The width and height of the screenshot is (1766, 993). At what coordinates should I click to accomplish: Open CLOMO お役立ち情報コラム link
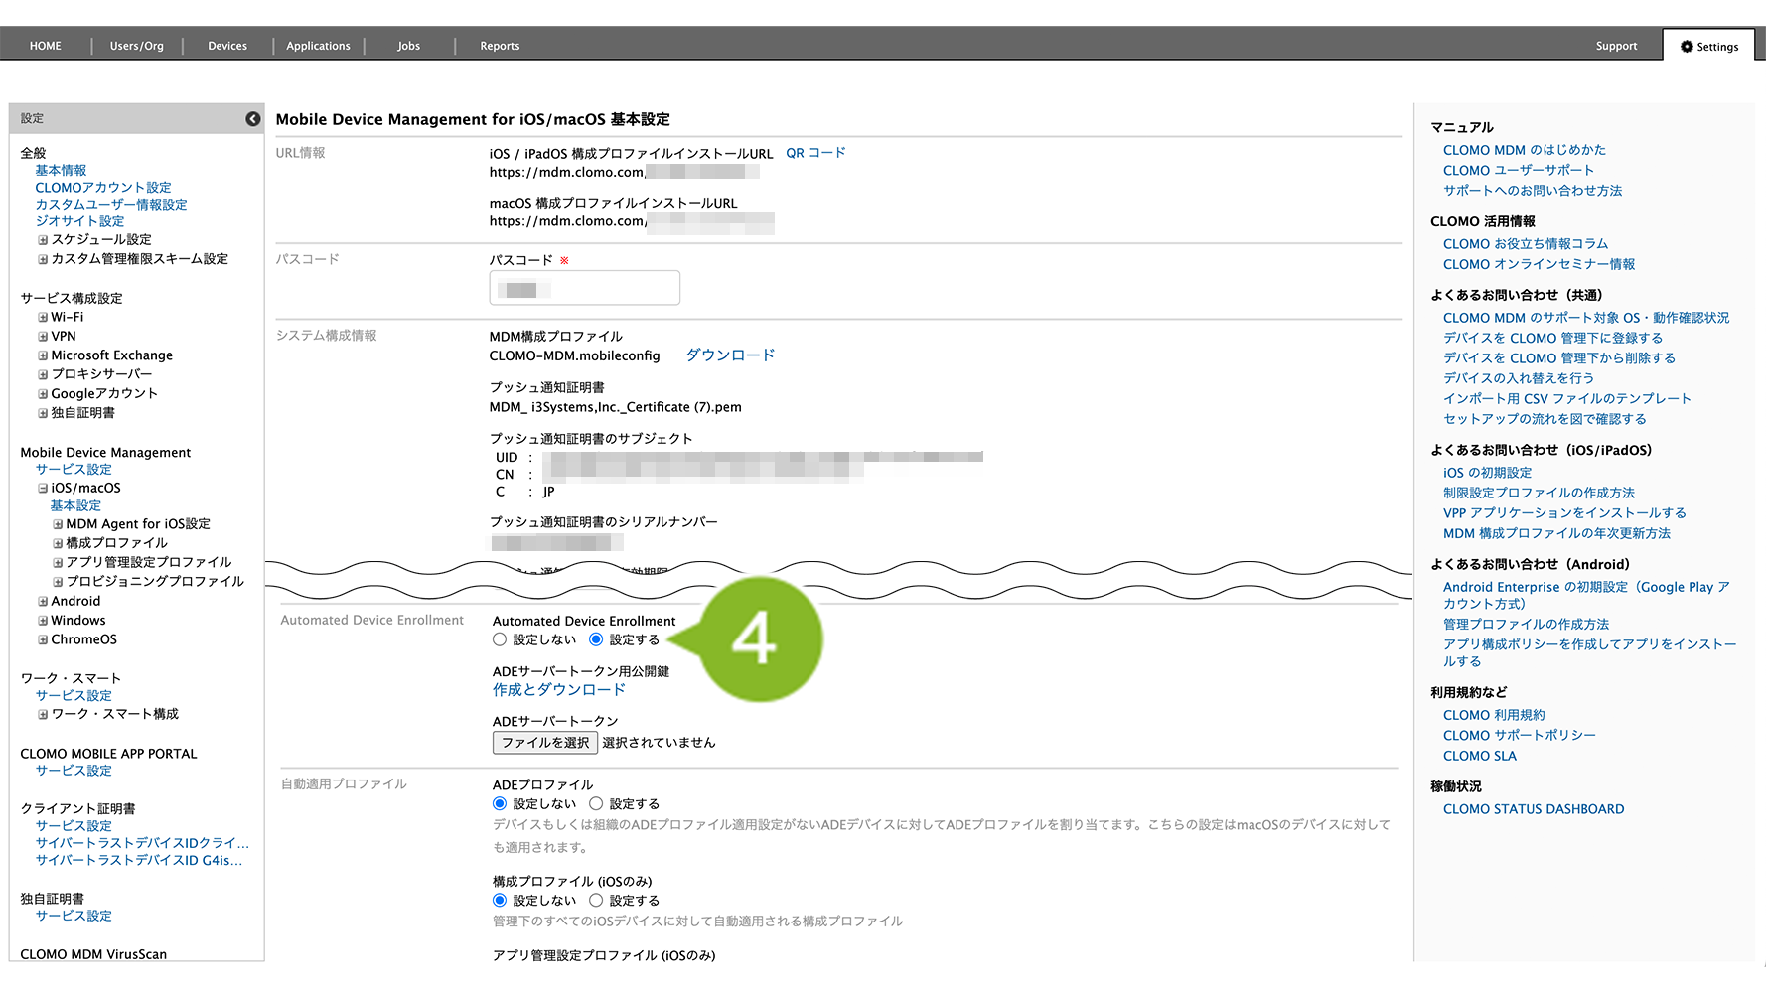coord(1526,244)
